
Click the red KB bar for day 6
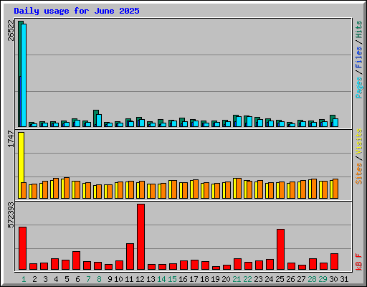click(x=76, y=260)
